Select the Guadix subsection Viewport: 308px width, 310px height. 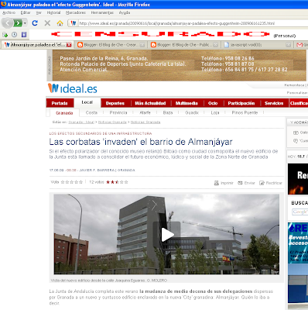coord(192,112)
